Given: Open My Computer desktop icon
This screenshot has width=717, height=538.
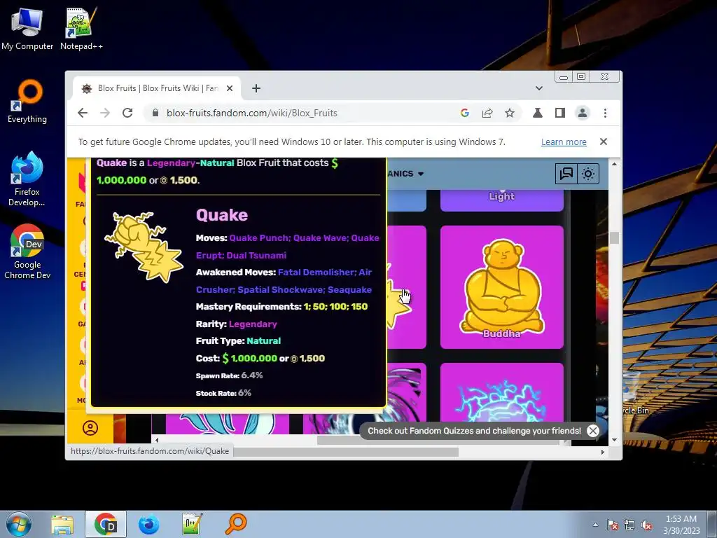Looking at the screenshot, I should [27, 28].
